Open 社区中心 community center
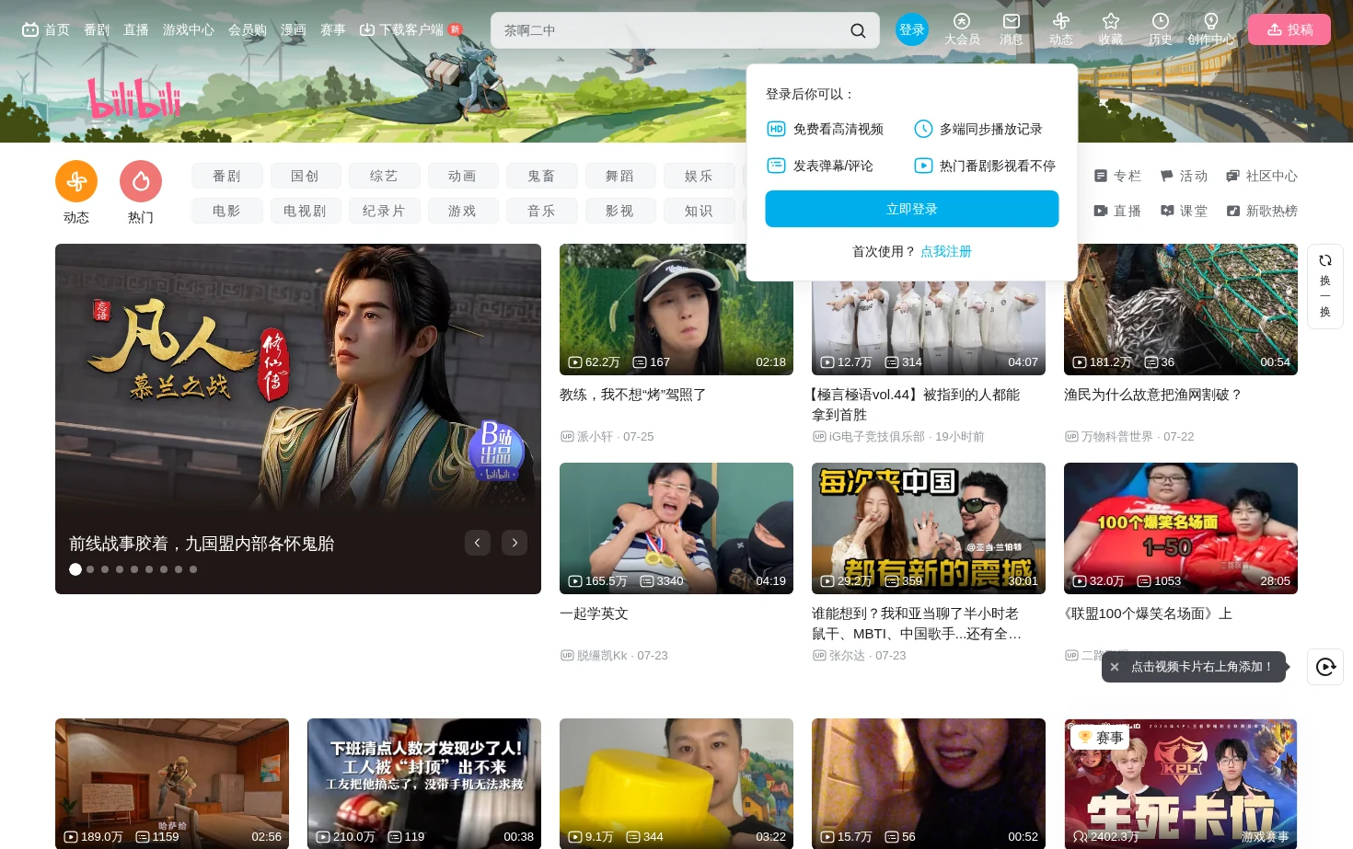Viewport: 1353px width, 849px height. (1262, 176)
